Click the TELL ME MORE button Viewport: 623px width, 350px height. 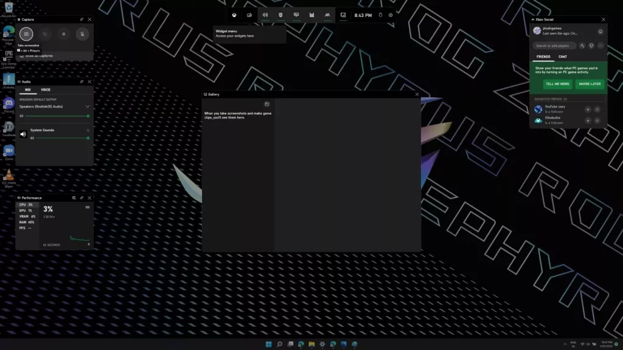coord(557,84)
